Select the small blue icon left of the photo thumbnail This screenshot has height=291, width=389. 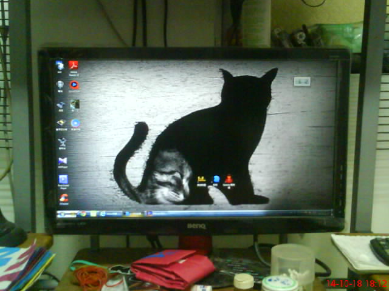tap(61, 105)
